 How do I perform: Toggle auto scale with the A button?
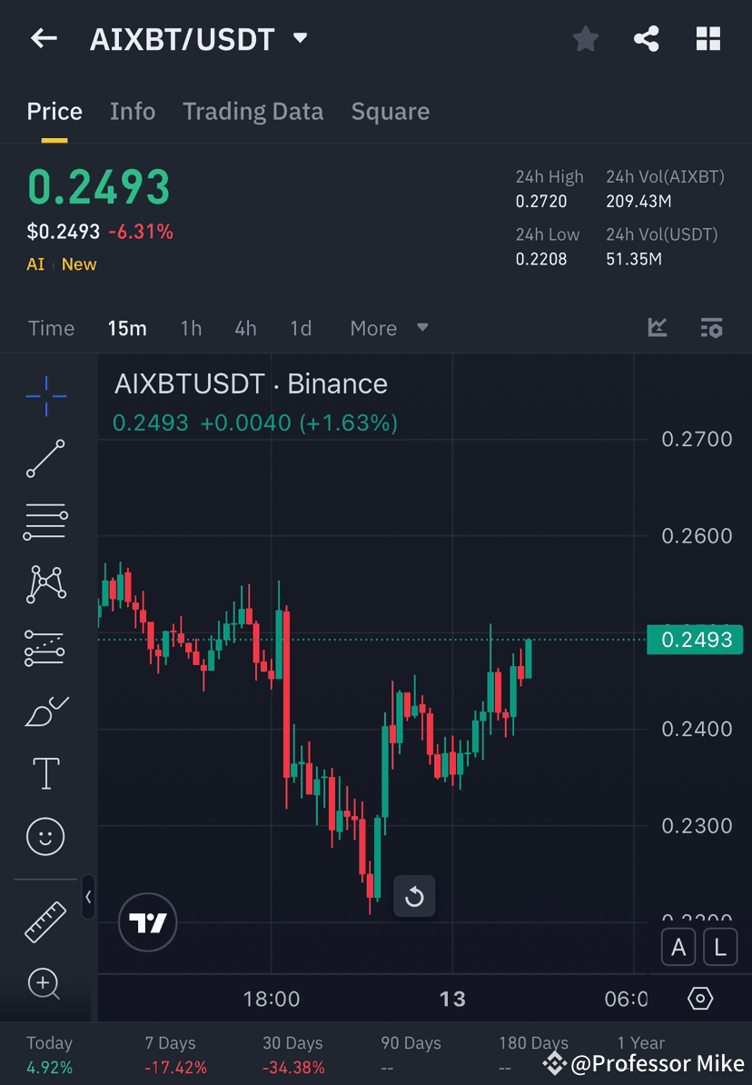(678, 947)
